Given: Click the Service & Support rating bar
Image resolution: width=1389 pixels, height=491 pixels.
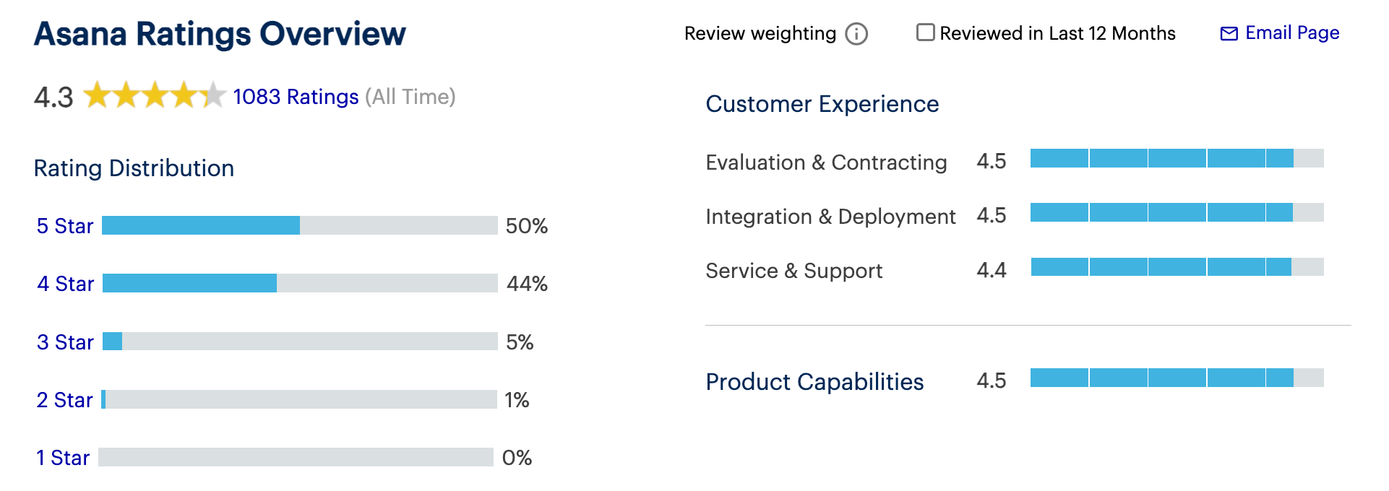Looking at the screenshot, I should click(x=1177, y=267).
